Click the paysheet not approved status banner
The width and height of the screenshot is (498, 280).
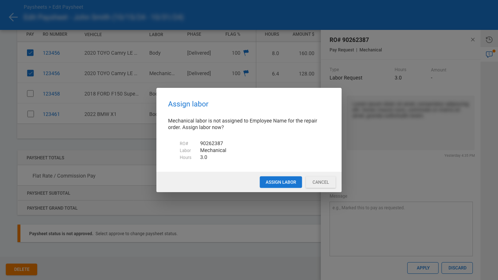[x=169, y=233]
